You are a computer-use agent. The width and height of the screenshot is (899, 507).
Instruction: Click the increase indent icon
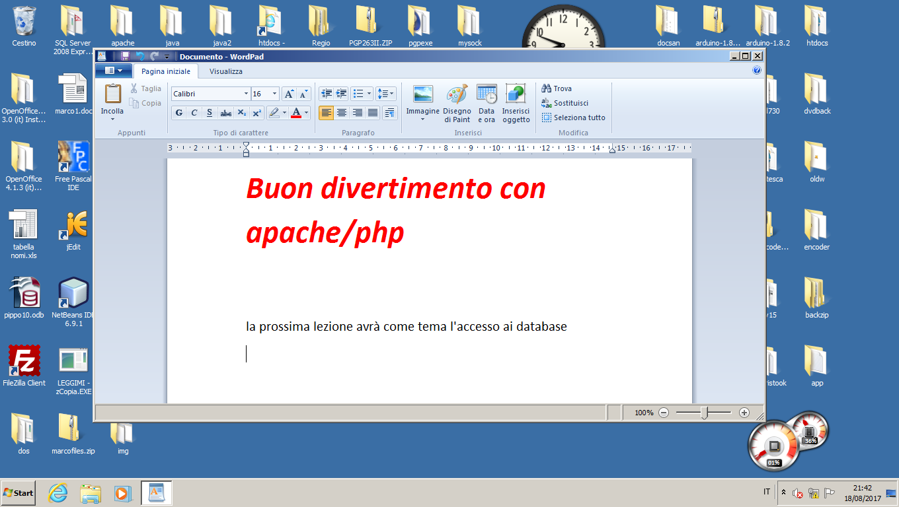(x=341, y=94)
